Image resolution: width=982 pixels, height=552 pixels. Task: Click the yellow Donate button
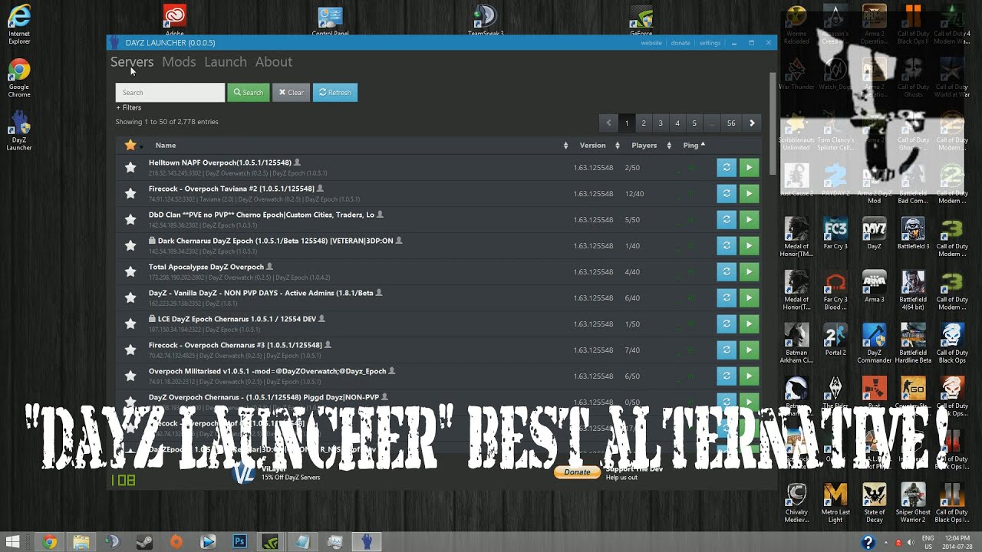tap(577, 472)
